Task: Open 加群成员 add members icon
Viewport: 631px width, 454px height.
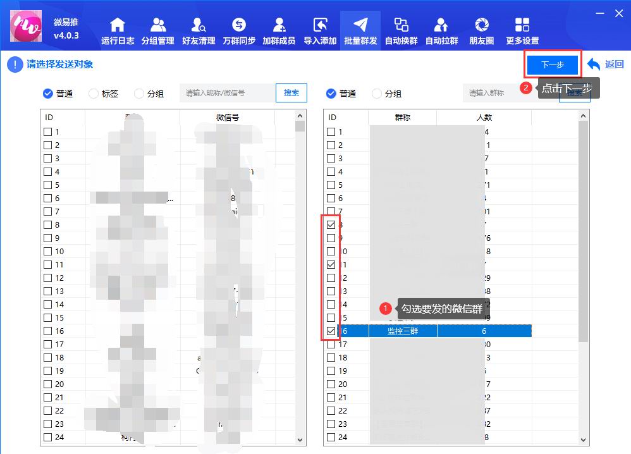Action: pos(279,30)
